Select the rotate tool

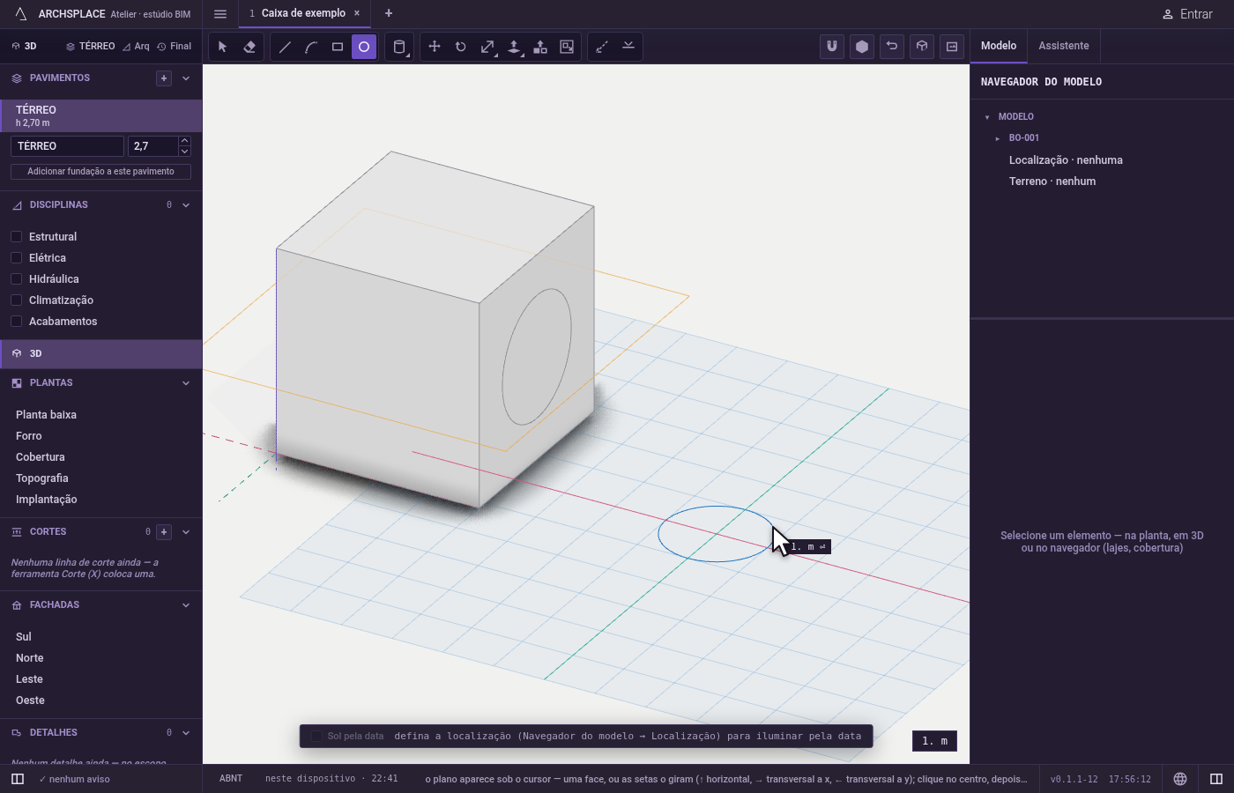pos(461,47)
